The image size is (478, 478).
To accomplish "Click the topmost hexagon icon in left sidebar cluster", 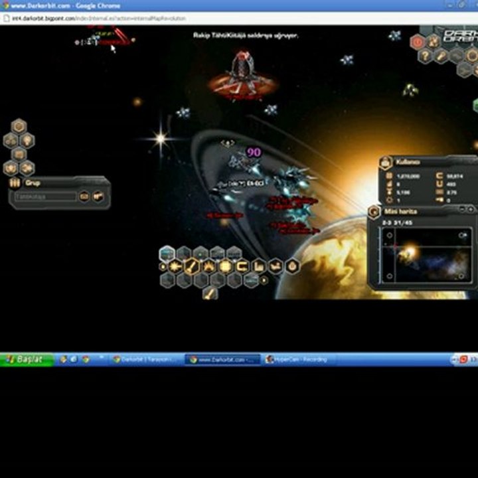I will point(19,126).
